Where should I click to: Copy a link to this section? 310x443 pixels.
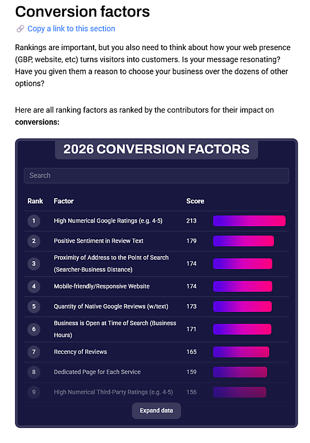(71, 29)
